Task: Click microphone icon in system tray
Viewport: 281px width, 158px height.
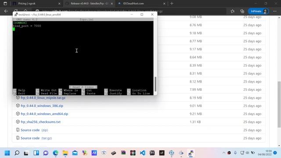Action: point(235,153)
